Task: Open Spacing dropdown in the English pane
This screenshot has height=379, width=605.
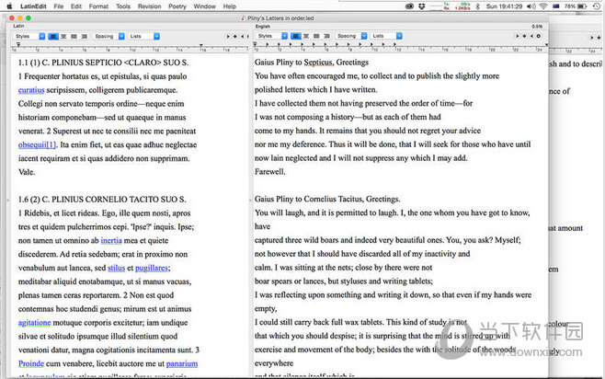Action: [351, 36]
